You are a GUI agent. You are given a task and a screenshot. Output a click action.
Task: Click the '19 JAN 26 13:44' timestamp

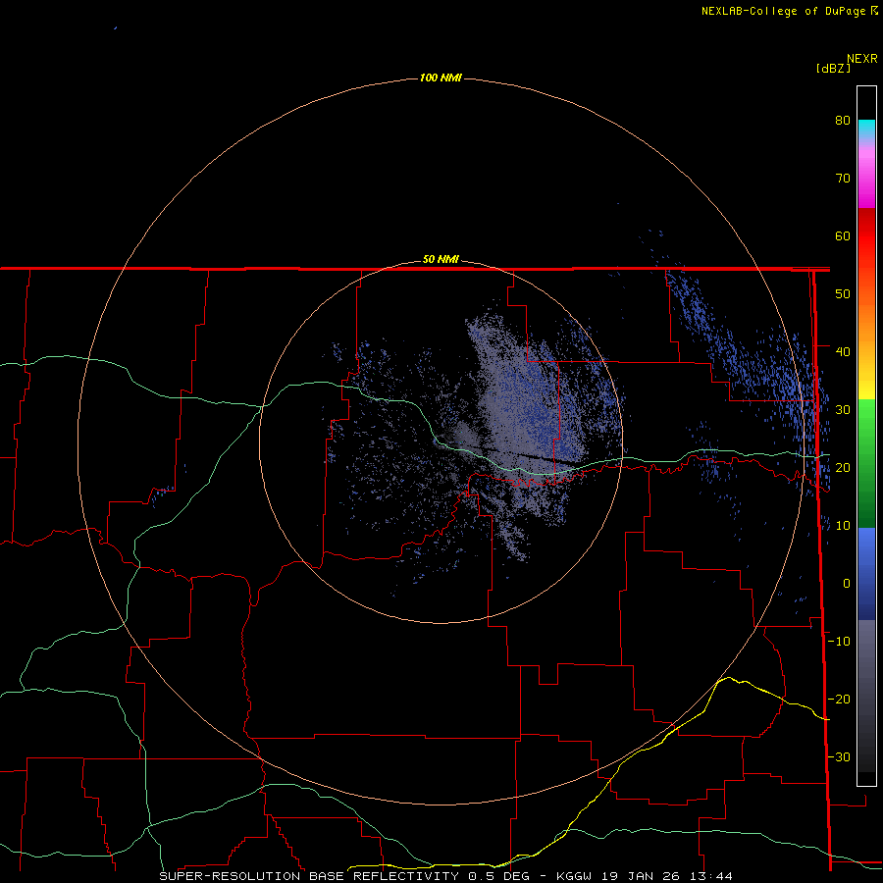(x=667, y=876)
